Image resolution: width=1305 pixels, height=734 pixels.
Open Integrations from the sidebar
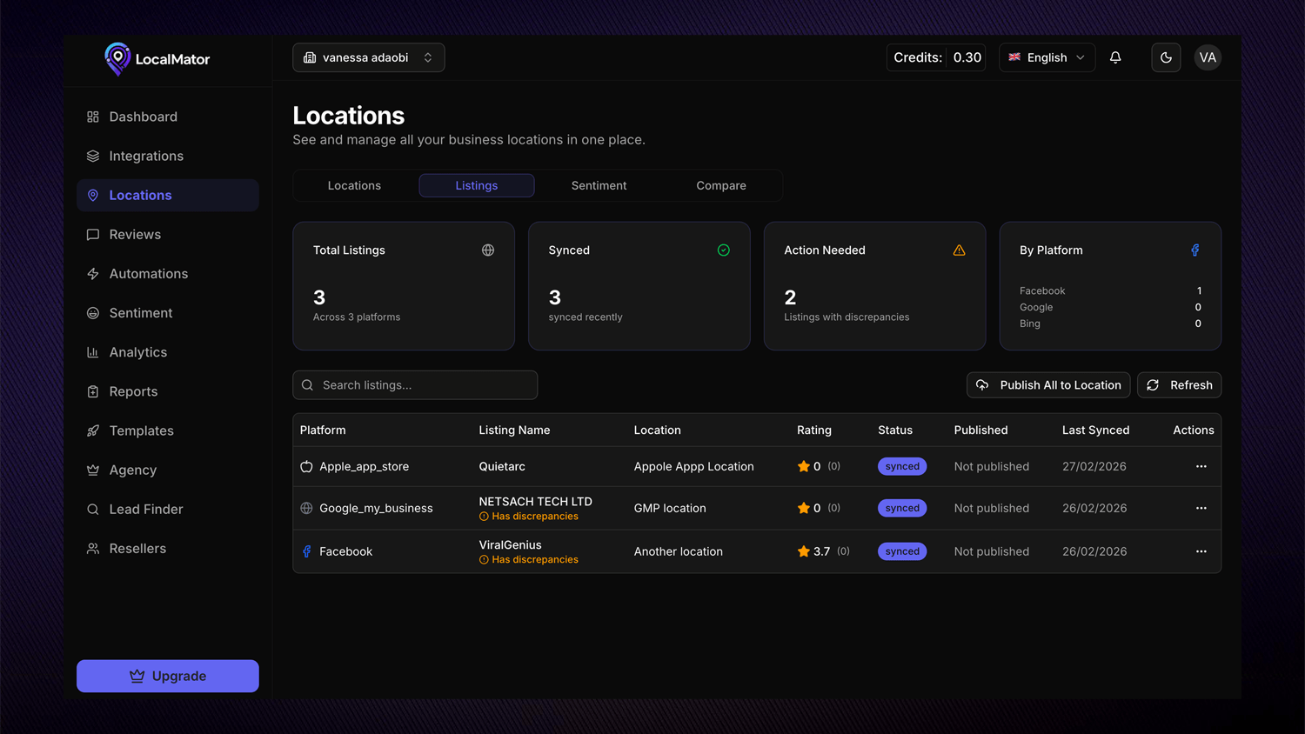tap(145, 157)
